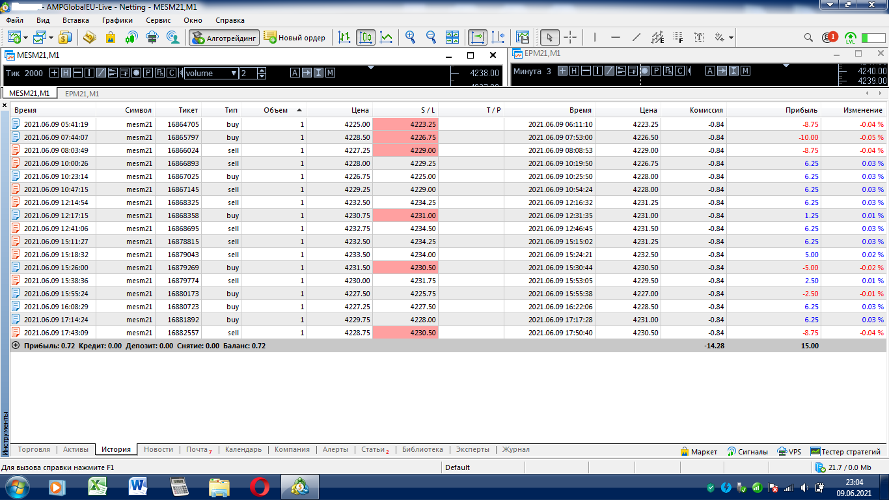This screenshot has height=500, width=889.
Task: Switch chart to candlestick view
Action: point(366,37)
